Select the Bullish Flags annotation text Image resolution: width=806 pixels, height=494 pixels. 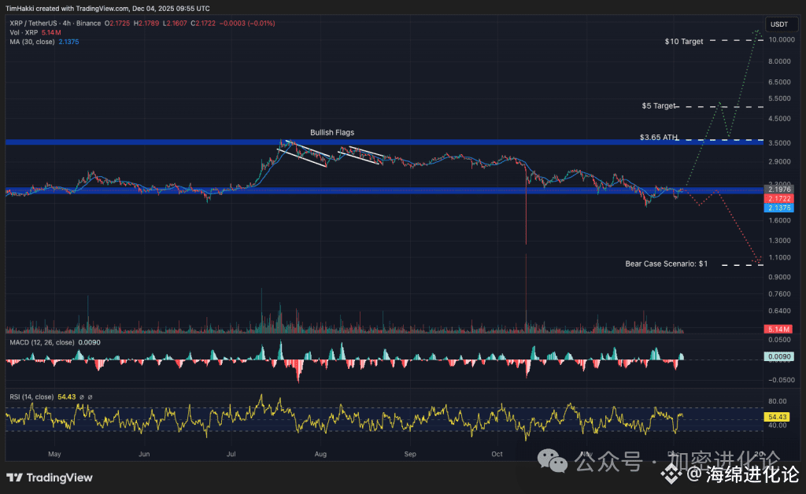pos(331,132)
